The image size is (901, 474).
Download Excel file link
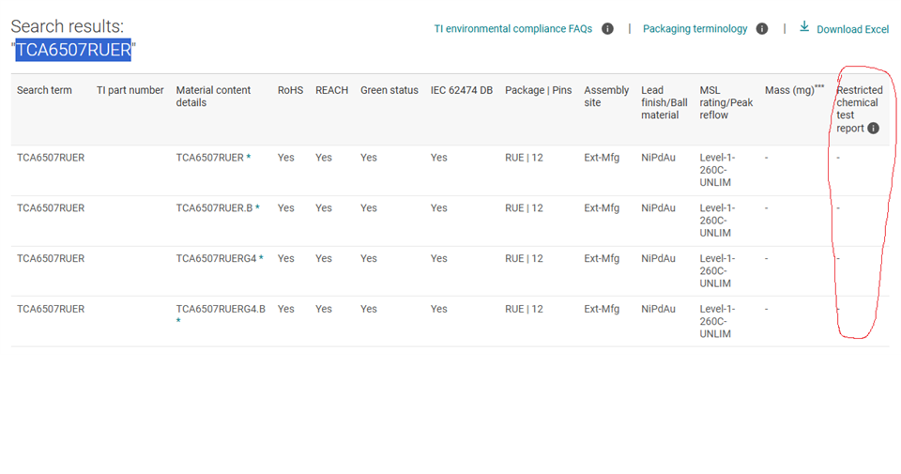[852, 29]
